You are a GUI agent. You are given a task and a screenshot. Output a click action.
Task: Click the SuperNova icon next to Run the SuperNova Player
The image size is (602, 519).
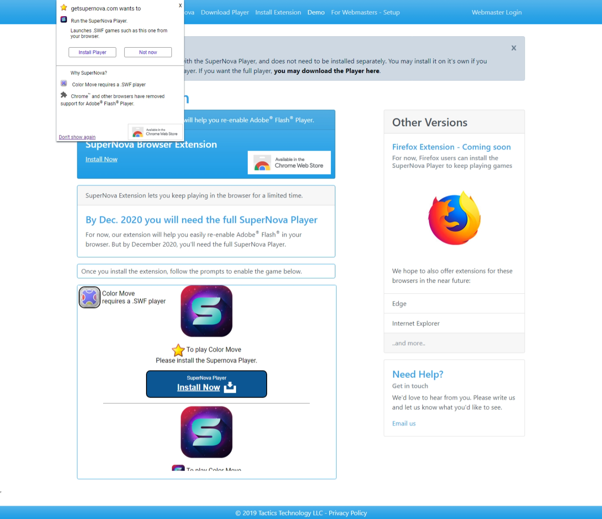click(64, 20)
